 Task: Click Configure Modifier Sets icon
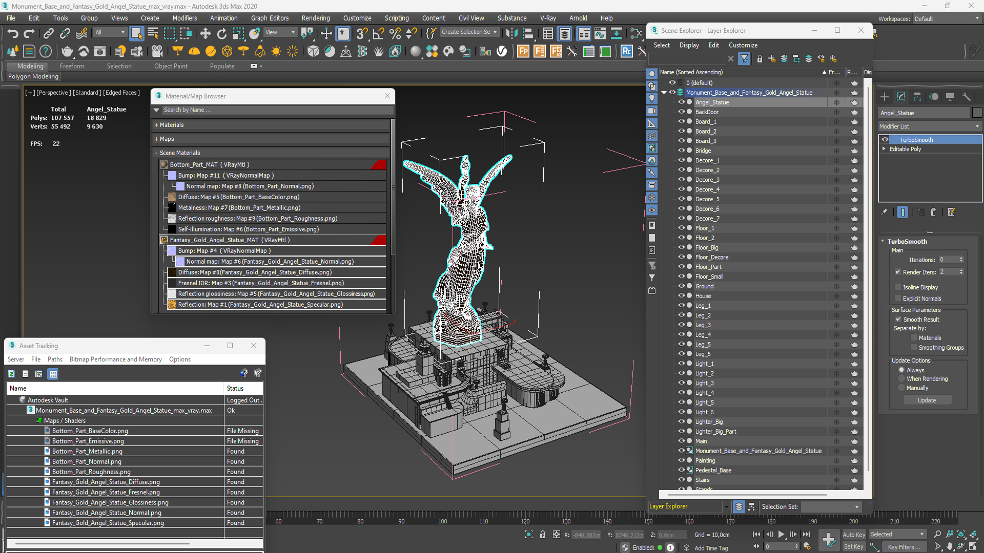point(952,212)
